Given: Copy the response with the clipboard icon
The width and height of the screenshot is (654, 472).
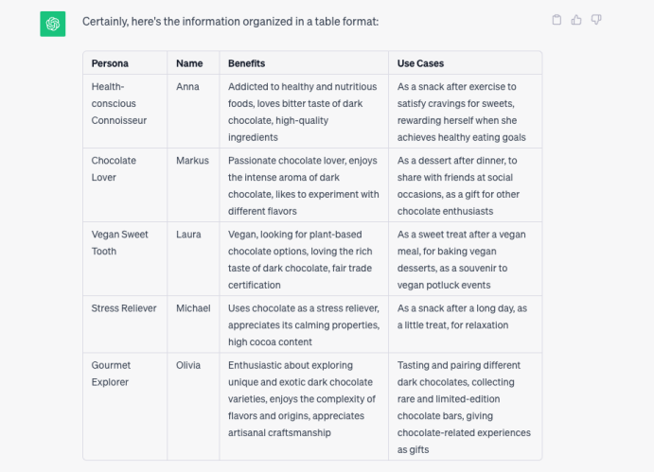Looking at the screenshot, I should [557, 20].
